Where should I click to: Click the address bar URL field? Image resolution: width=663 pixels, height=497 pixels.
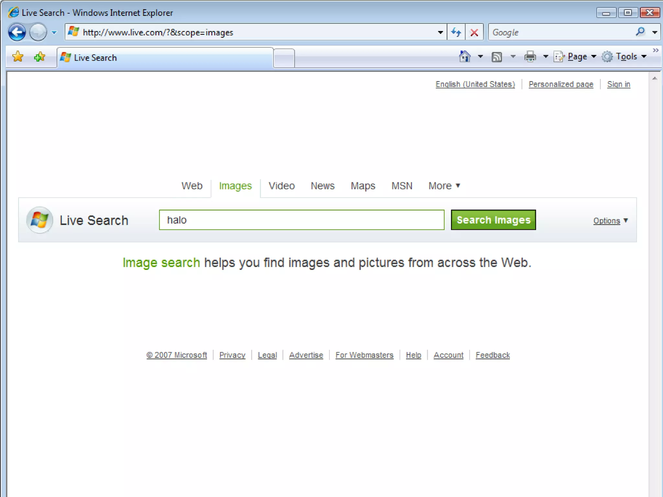[x=256, y=32]
